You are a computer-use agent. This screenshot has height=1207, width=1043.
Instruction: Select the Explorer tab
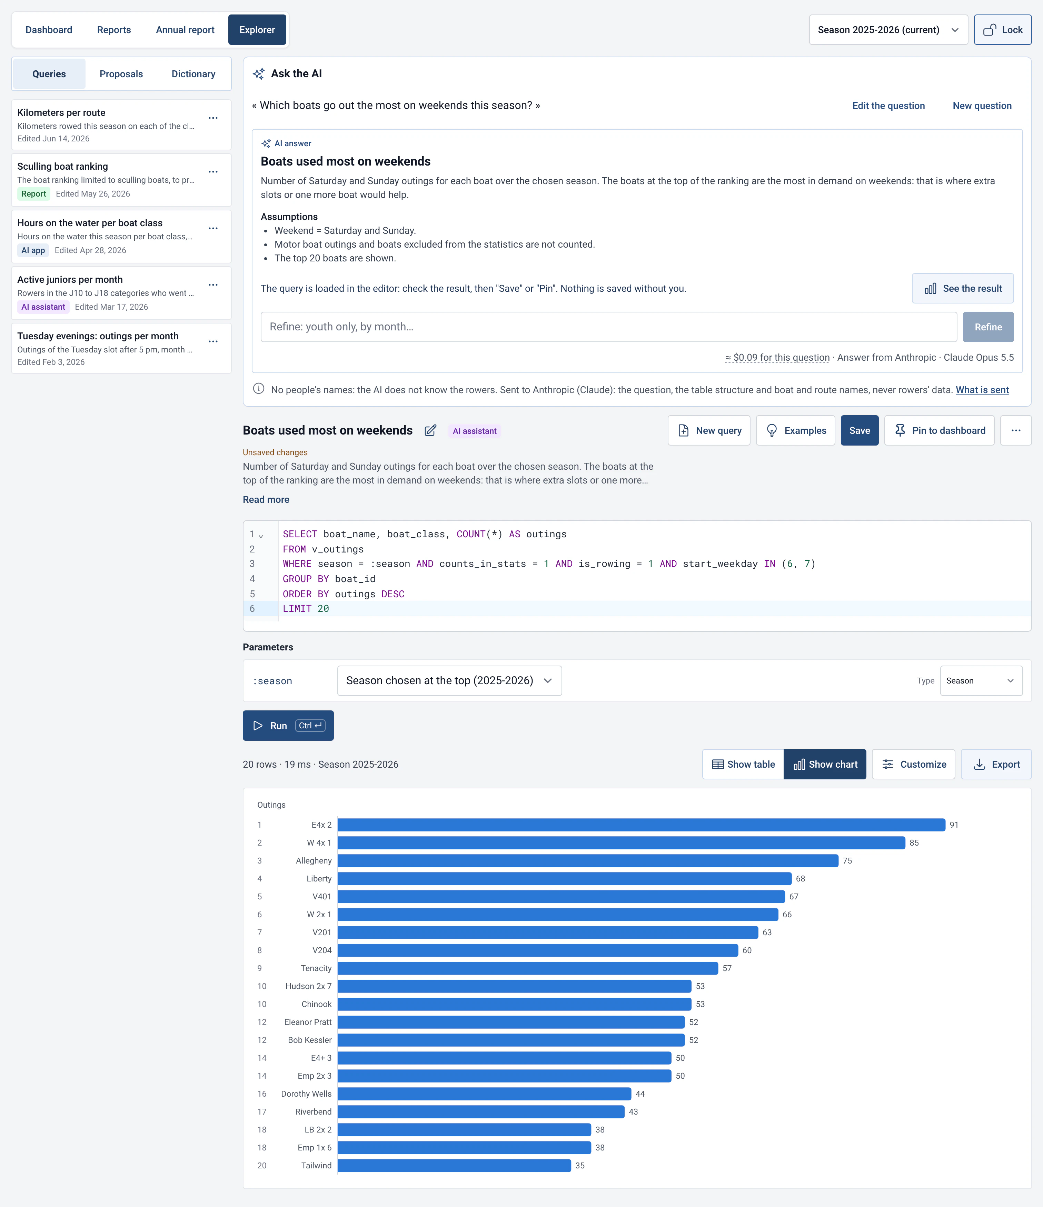pos(257,30)
